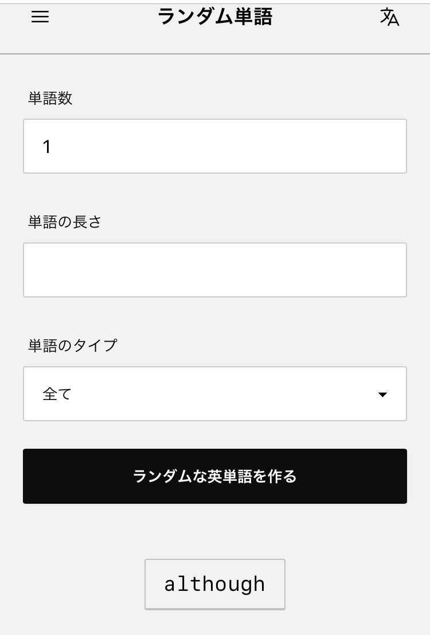Generate a new random English word
Image resolution: width=430 pixels, height=635 pixels.
(x=215, y=476)
